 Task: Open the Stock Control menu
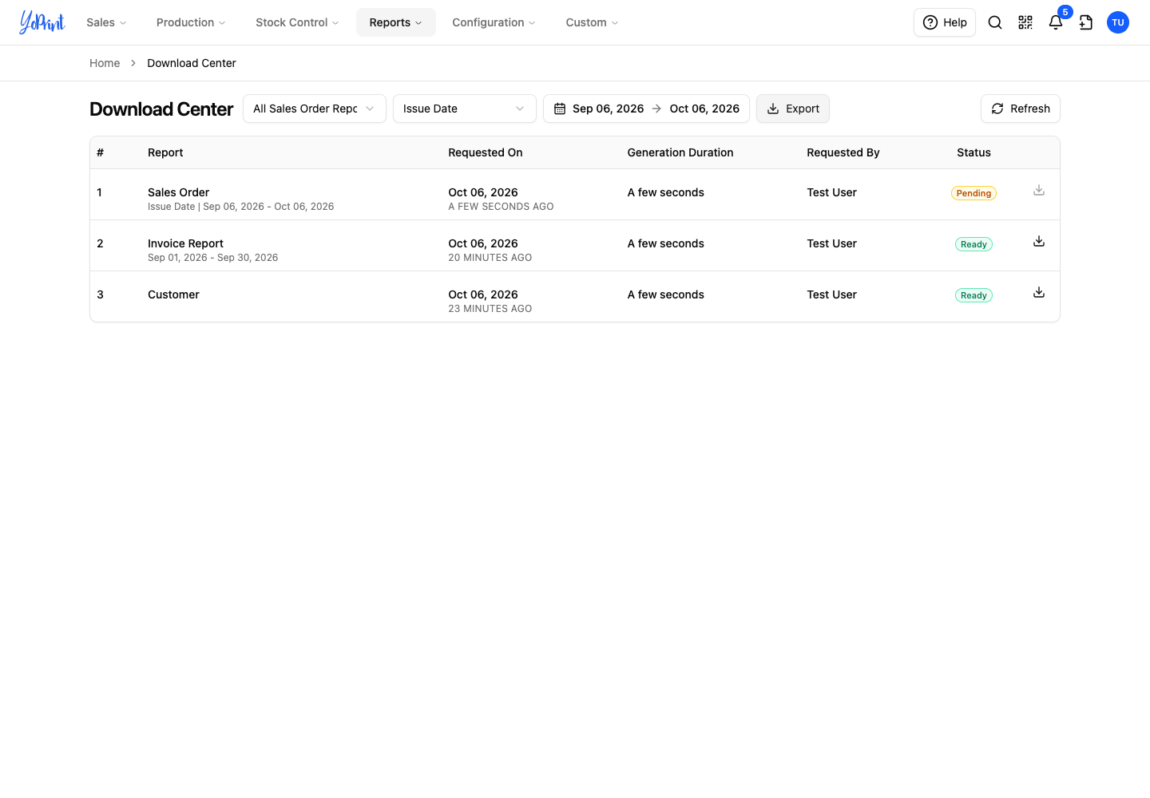click(297, 22)
